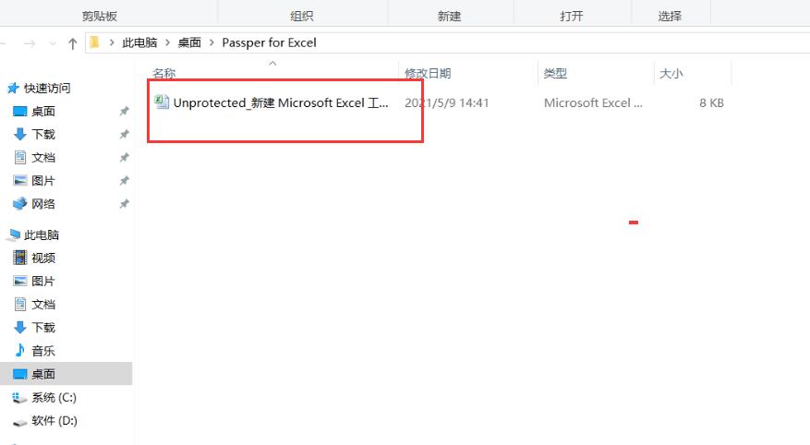Open 系统 (C:) drive

coord(54,398)
